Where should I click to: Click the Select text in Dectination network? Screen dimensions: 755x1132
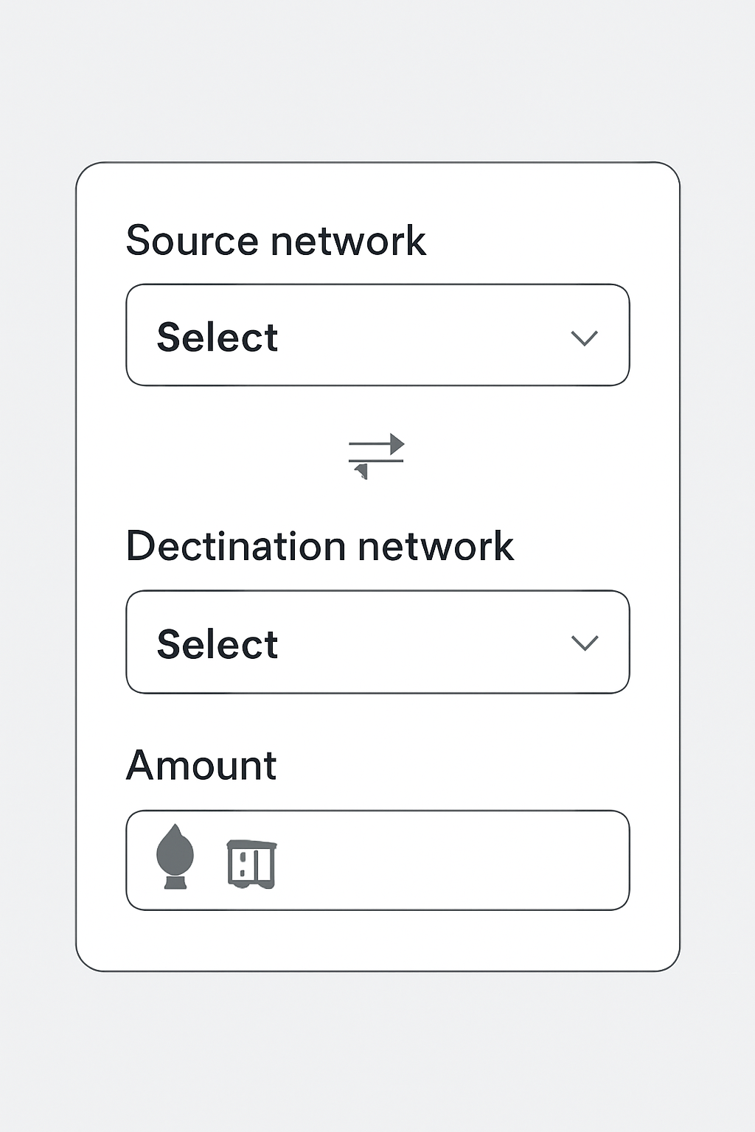[x=217, y=643]
